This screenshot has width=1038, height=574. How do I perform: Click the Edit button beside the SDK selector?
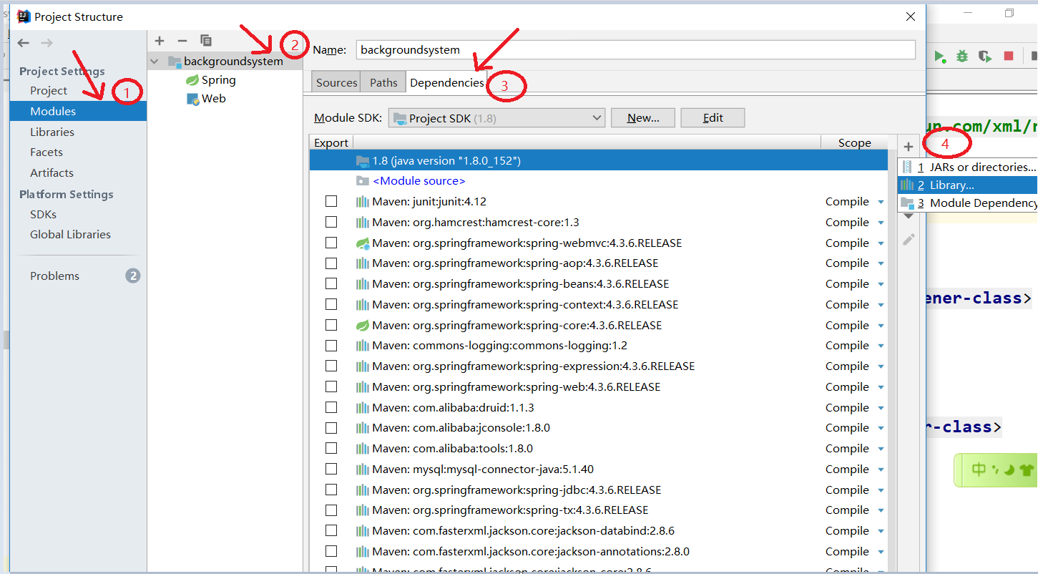pyautogui.click(x=712, y=117)
